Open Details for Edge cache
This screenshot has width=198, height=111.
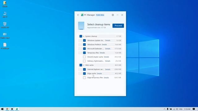[x=99, y=73]
